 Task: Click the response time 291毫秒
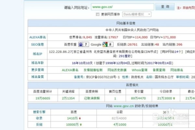pos(124,56)
